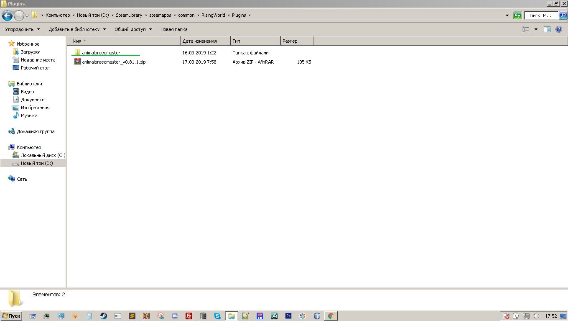
Task: Open the Упорядочить menu
Action: tap(23, 29)
